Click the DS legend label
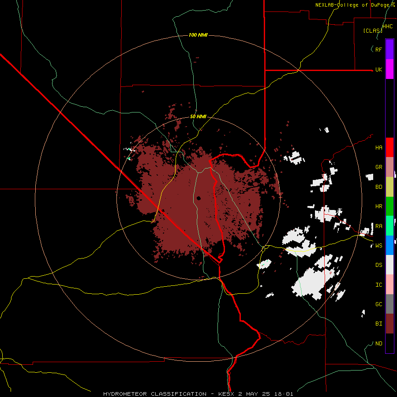This screenshot has width=397, height=397. click(378, 265)
